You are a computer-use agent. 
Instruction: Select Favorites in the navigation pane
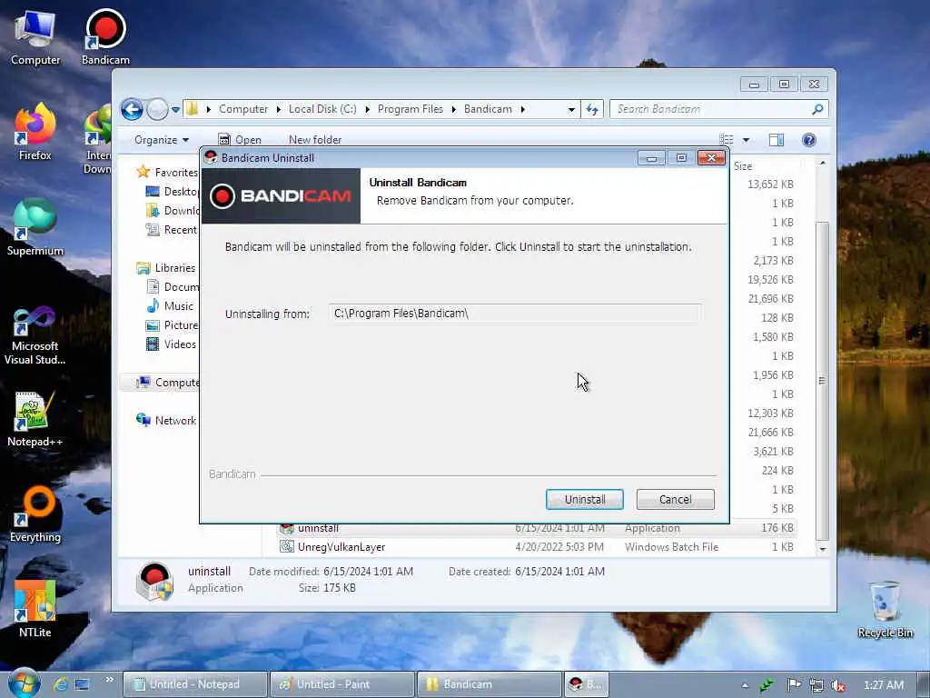pyautogui.click(x=167, y=172)
